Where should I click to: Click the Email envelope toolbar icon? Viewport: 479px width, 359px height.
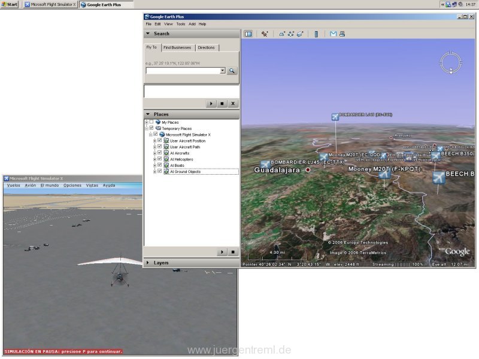pos(334,34)
